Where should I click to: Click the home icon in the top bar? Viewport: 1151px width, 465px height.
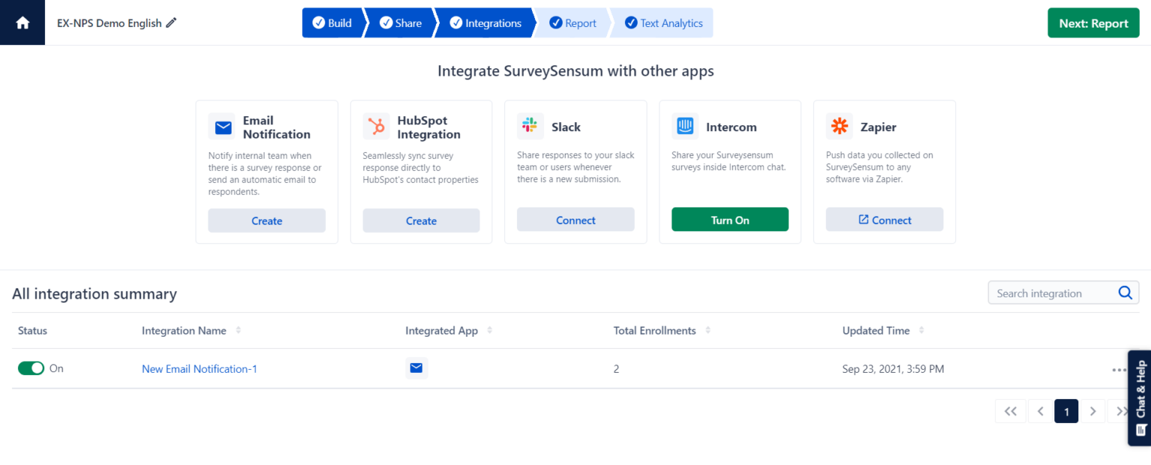tap(22, 22)
